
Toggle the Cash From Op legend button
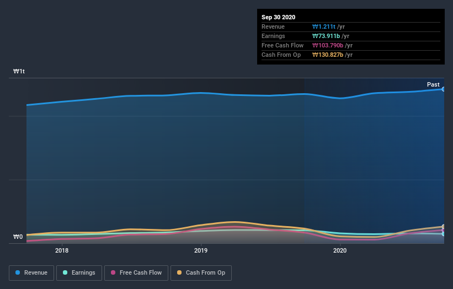point(201,273)
